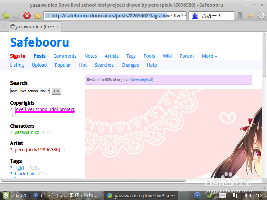The width and height of the screenshot is (267, 200).
Task: Open the Notes menu item
Action: click(x=90, y=56)
